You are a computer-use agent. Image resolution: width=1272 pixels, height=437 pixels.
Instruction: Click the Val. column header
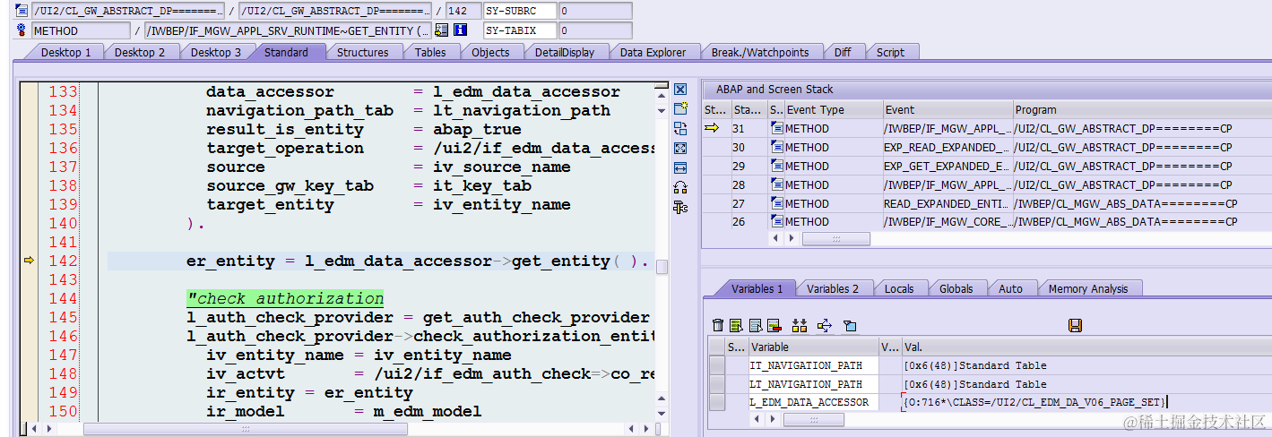1086,347
